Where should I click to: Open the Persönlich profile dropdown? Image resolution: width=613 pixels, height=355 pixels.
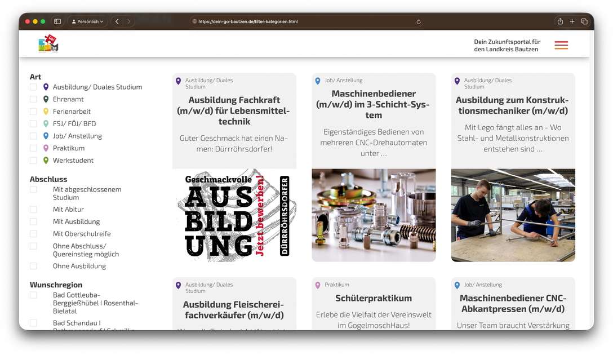pyautogui.click(x=87, y=21)
